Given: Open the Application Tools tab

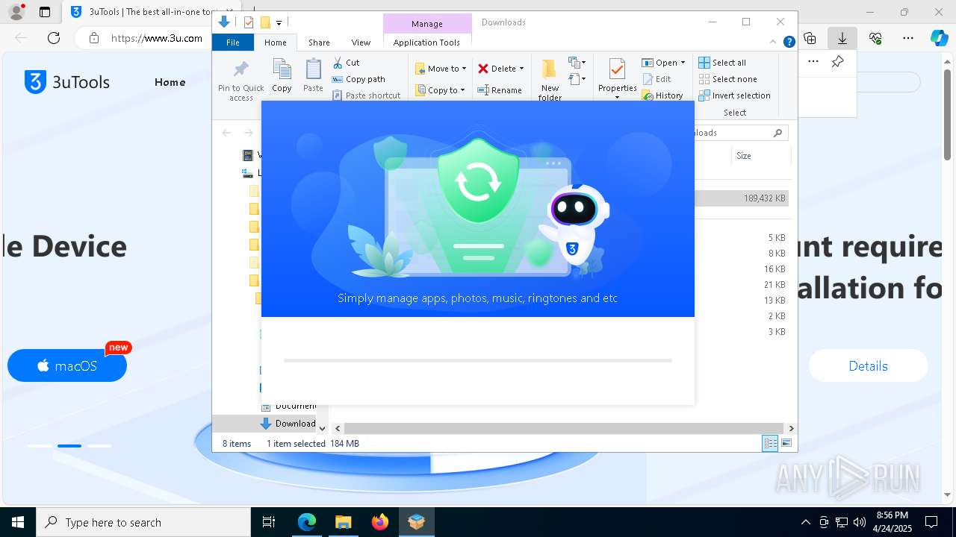Looking at the screenshot, I should pos(426,43).
